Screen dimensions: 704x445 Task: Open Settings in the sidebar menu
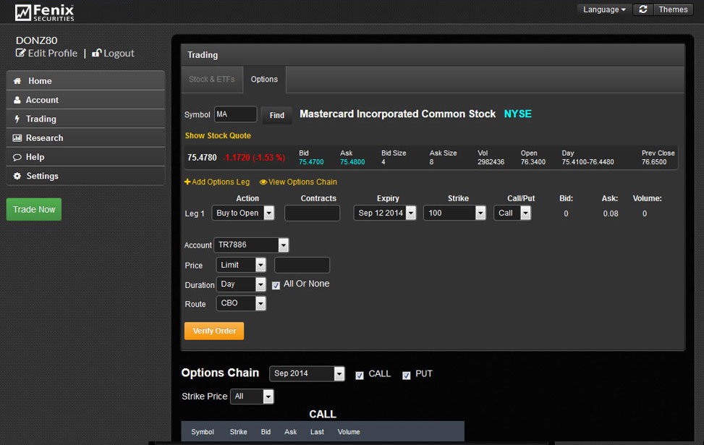tap(86, 176)
